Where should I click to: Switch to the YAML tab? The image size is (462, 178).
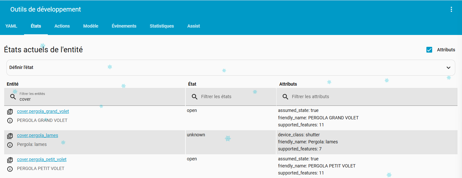click(x=11, y=26)
